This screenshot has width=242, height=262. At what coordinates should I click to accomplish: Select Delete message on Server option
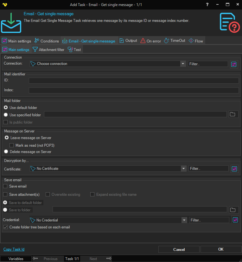tap(6, 152)
